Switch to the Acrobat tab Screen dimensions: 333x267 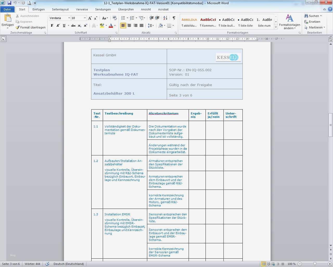(x=163, y=9)
